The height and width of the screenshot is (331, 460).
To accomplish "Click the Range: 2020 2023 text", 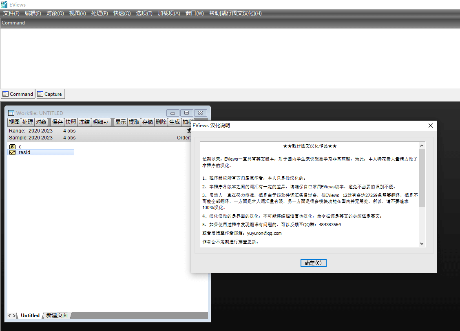I will point(31,131).
